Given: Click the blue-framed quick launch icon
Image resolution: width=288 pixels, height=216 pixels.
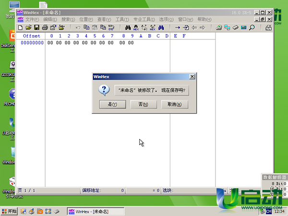Looking at the screenshot, I should click(48, 211).
